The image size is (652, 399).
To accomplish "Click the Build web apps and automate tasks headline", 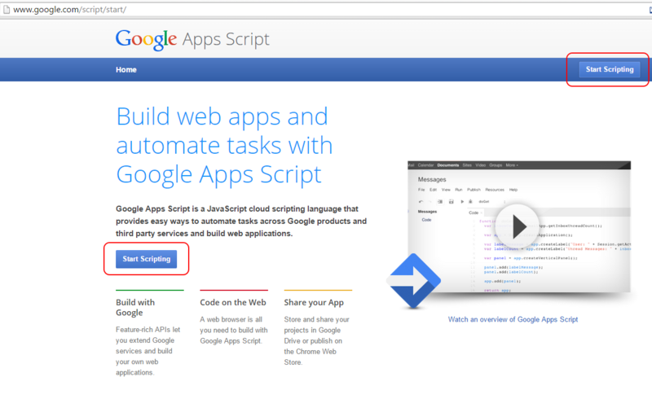I will point(224,145).
